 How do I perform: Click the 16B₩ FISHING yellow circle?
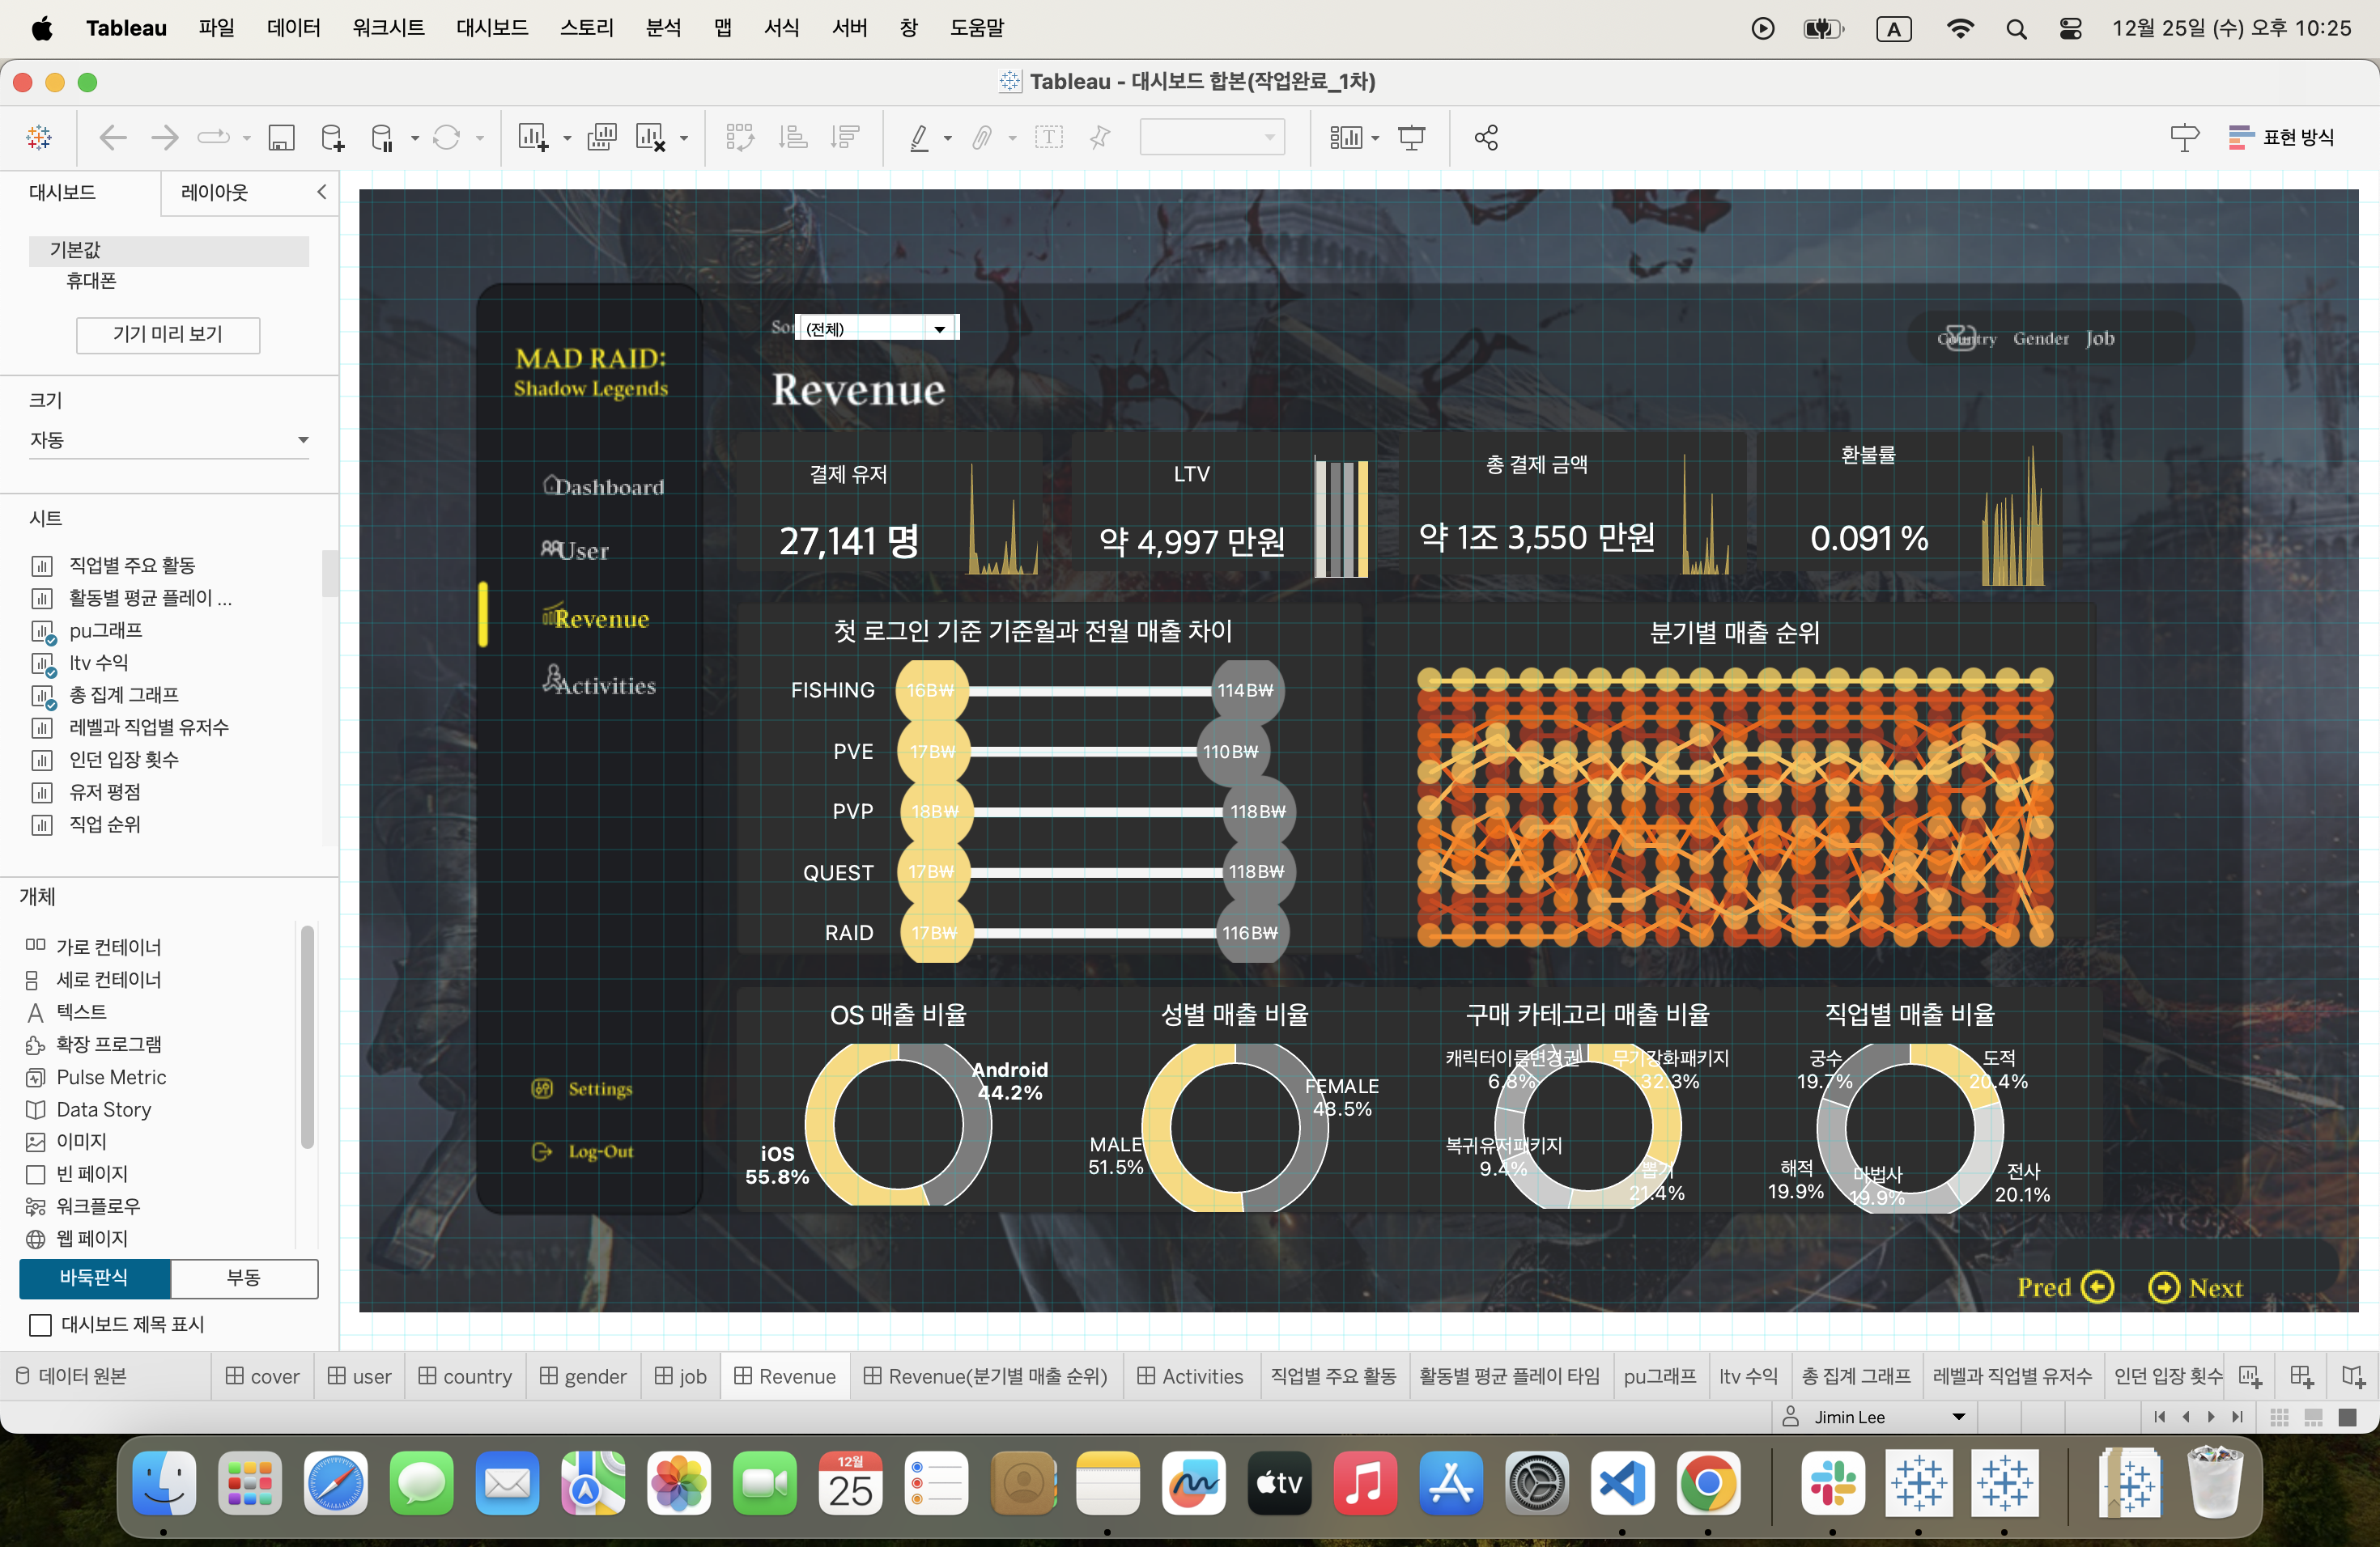(930, 689)
